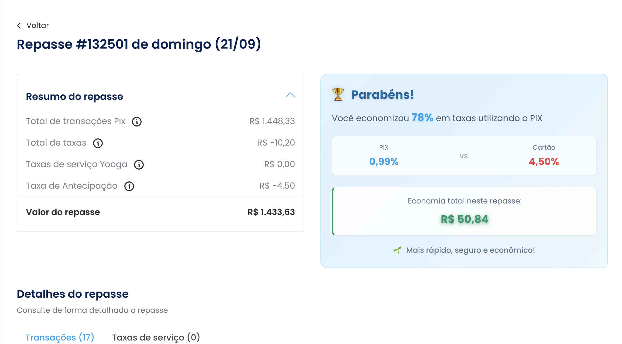622x344 pixels.
Task: Click the R$ 50,84 total savings amount
Action: point(464,219)
